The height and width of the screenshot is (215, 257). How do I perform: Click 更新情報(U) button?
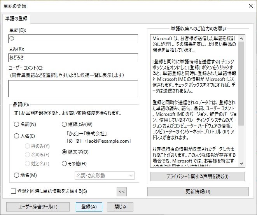tap(198, 192)
